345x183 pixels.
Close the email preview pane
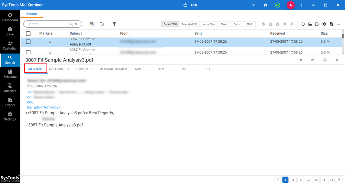(x=337, y=60)
